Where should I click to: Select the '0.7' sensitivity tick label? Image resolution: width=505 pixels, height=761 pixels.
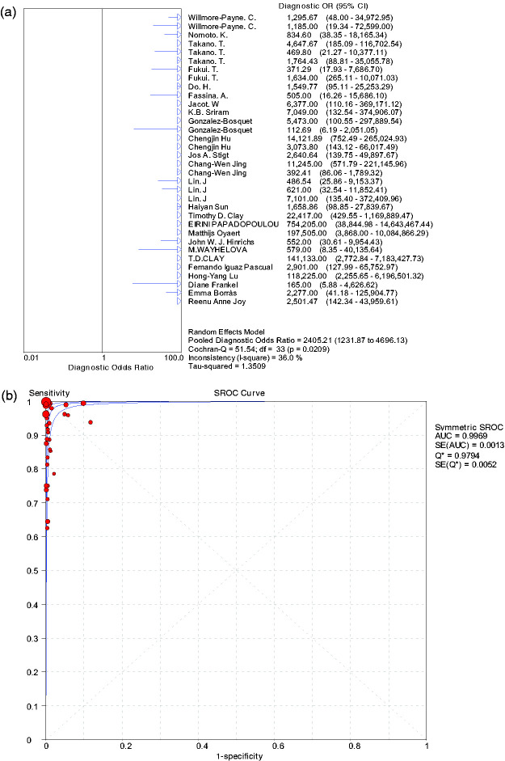pyautogui.click(x=32, y=503)
